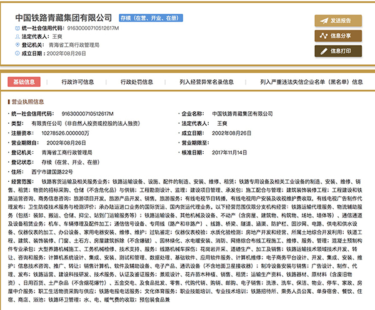Click registered capital 10278526.000000万

coord(65,133)
